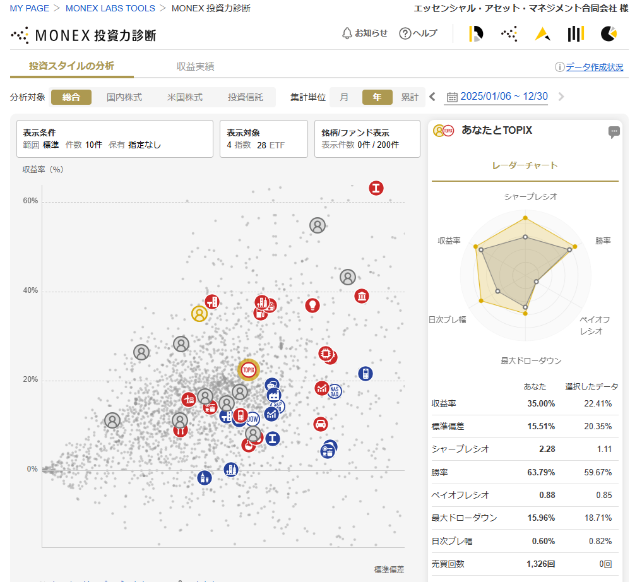630x582 pixels.
Task: Open the 銘柄/ファンド表示 settings box
Action: pyautogui.click(x=367, y=139)
